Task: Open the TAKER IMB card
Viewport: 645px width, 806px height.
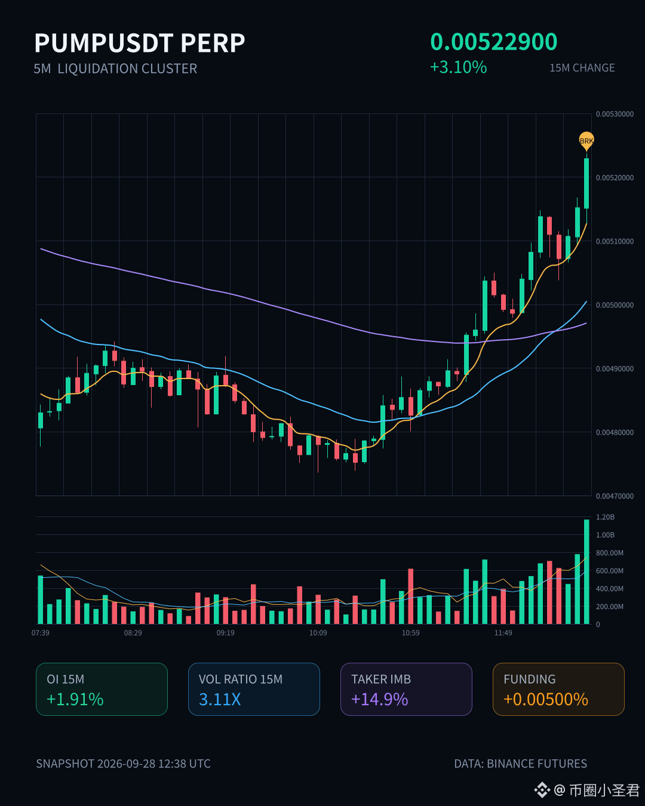Action: (x=406, y=689)
